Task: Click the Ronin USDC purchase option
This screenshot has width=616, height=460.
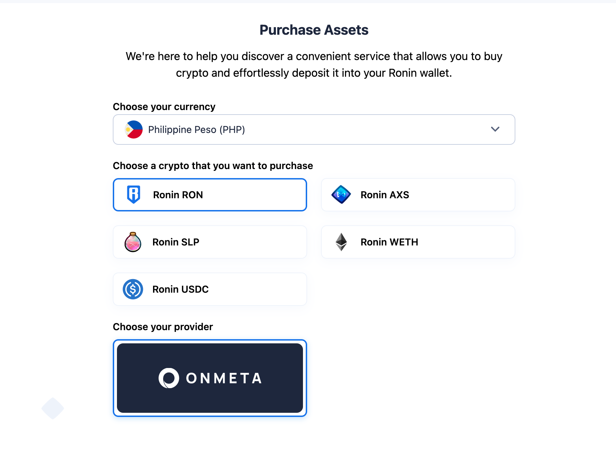Action: [x=210, y=289]
